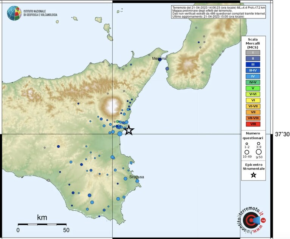Click the epicenter star on the map

(x=129, y=130)
